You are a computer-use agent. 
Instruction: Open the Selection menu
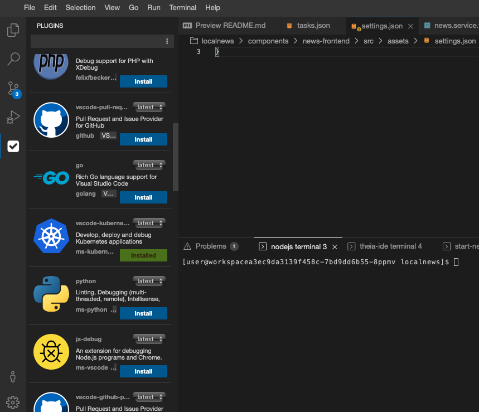tap(80, 8)
